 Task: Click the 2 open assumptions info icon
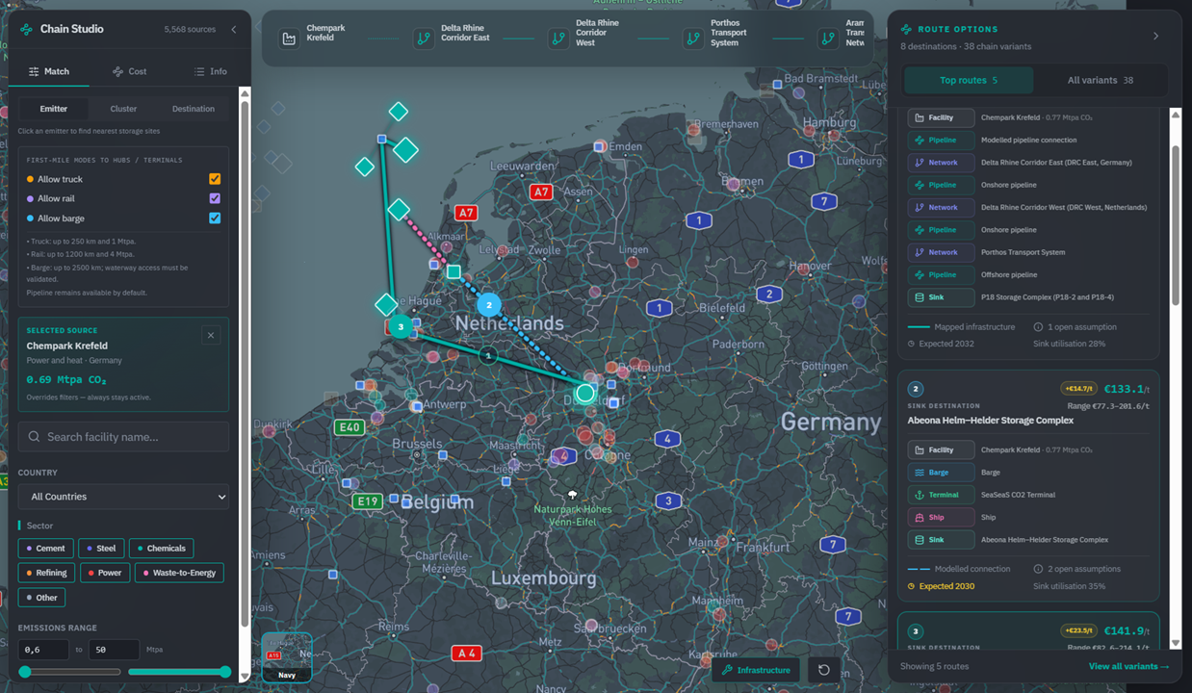[x=1038, y=569]
